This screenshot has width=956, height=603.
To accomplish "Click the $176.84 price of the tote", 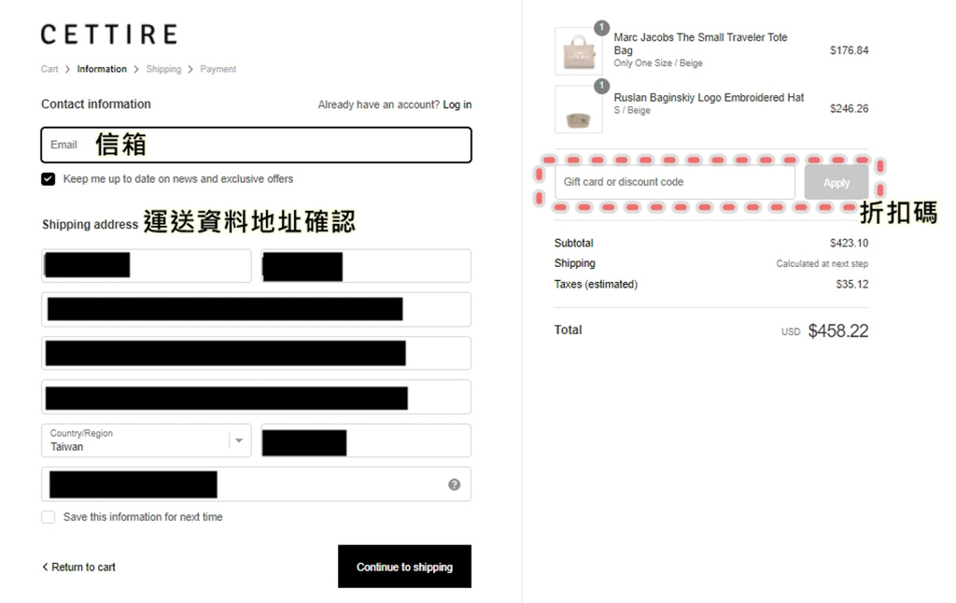I will [849, 50].
